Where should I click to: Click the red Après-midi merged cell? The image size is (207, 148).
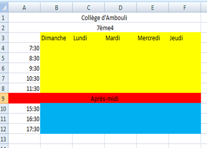click(x=104, y=98)
